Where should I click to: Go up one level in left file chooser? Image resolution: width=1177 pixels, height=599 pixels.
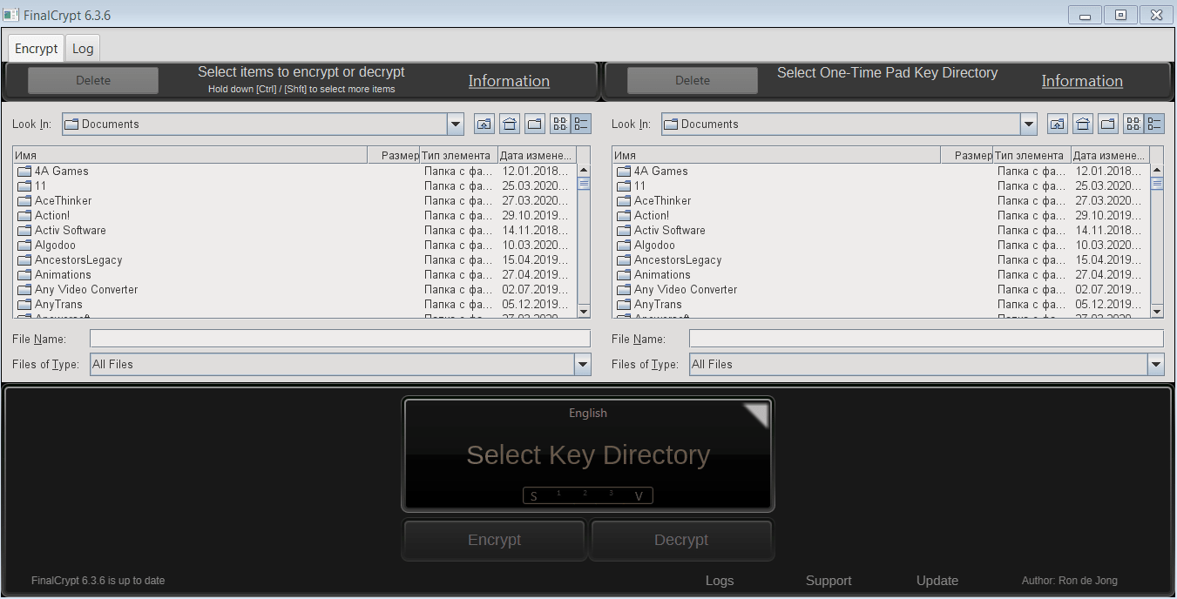pyautogui.click(x=484, y=124)
